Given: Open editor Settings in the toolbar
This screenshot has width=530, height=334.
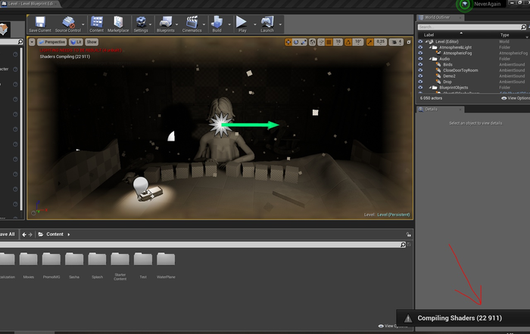Looking at the screenshot, I should [x=141, y=23].
